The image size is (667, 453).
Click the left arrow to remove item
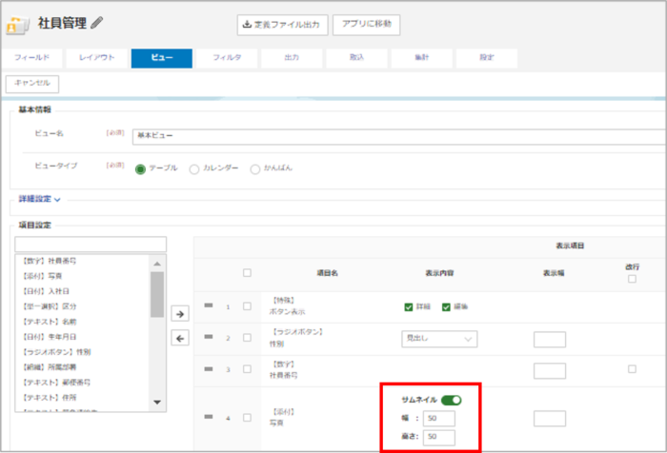tap(180, 338)
